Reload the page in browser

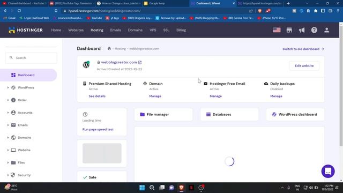19,11
